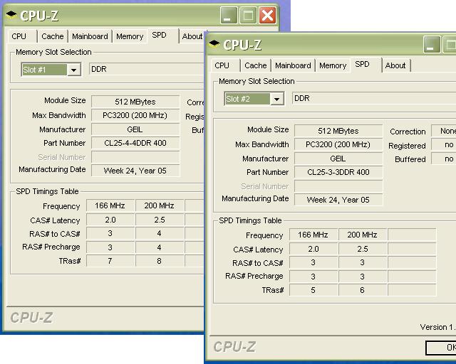The image size is (456, 364).
Task: Click the Registered value no in Slot #2 window
Action: (x=444, y=144)
